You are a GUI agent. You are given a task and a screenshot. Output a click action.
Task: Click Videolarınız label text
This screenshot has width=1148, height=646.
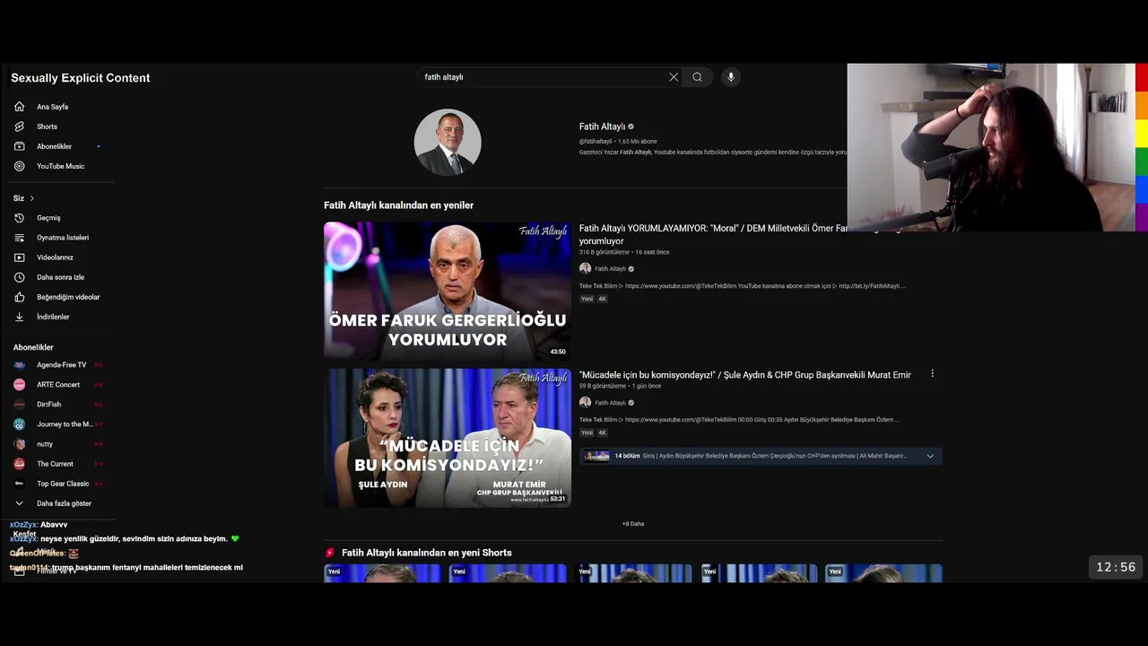click(x=55, y=258)
